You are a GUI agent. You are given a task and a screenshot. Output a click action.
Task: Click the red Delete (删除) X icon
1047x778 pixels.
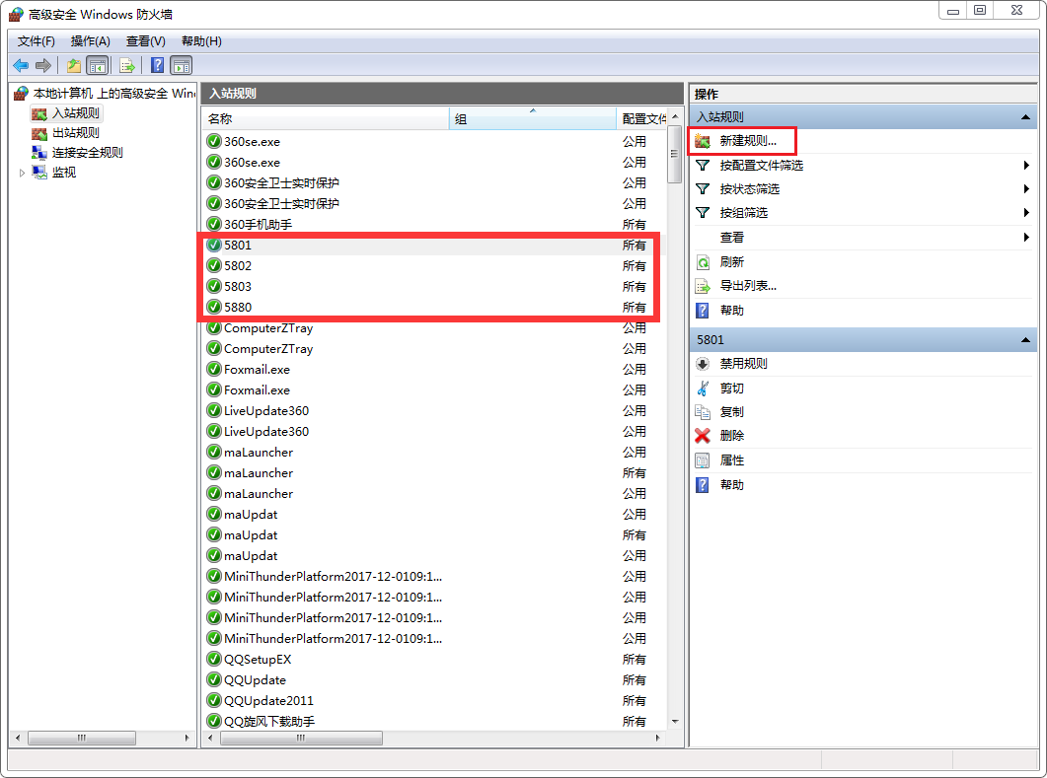click(x=703, y=436)
